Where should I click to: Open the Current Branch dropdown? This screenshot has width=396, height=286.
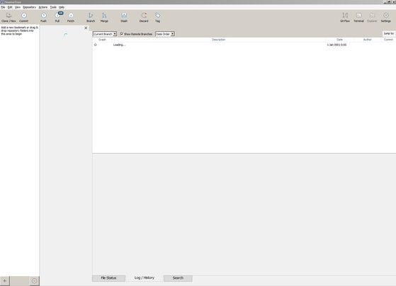(x=105, y=34)
